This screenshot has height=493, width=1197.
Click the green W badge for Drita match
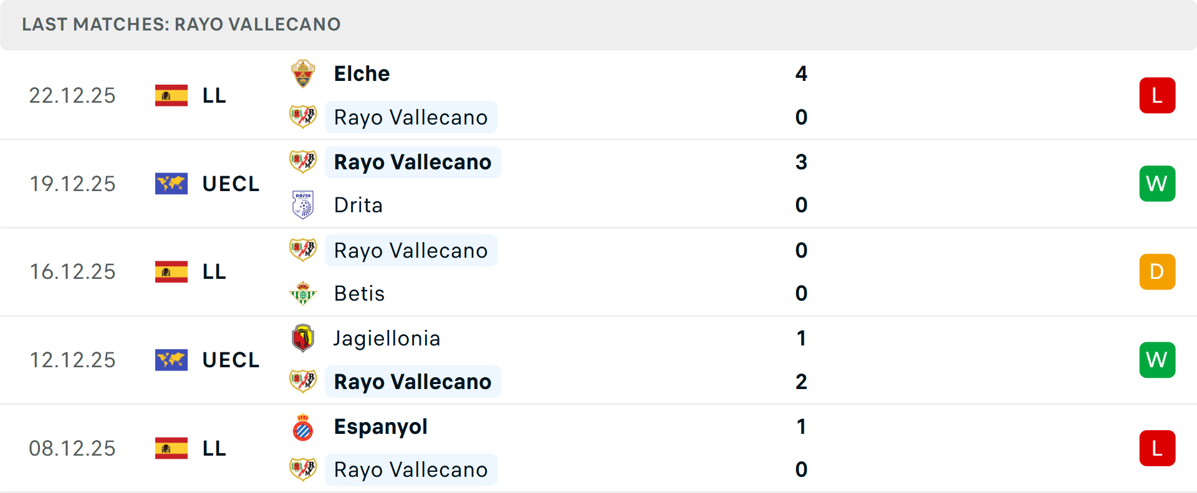[x=1157, y=184]
